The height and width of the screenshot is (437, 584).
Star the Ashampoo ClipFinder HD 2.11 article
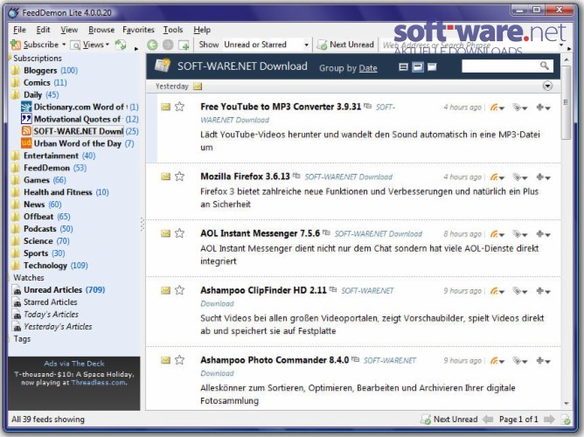tap(179, 290)
